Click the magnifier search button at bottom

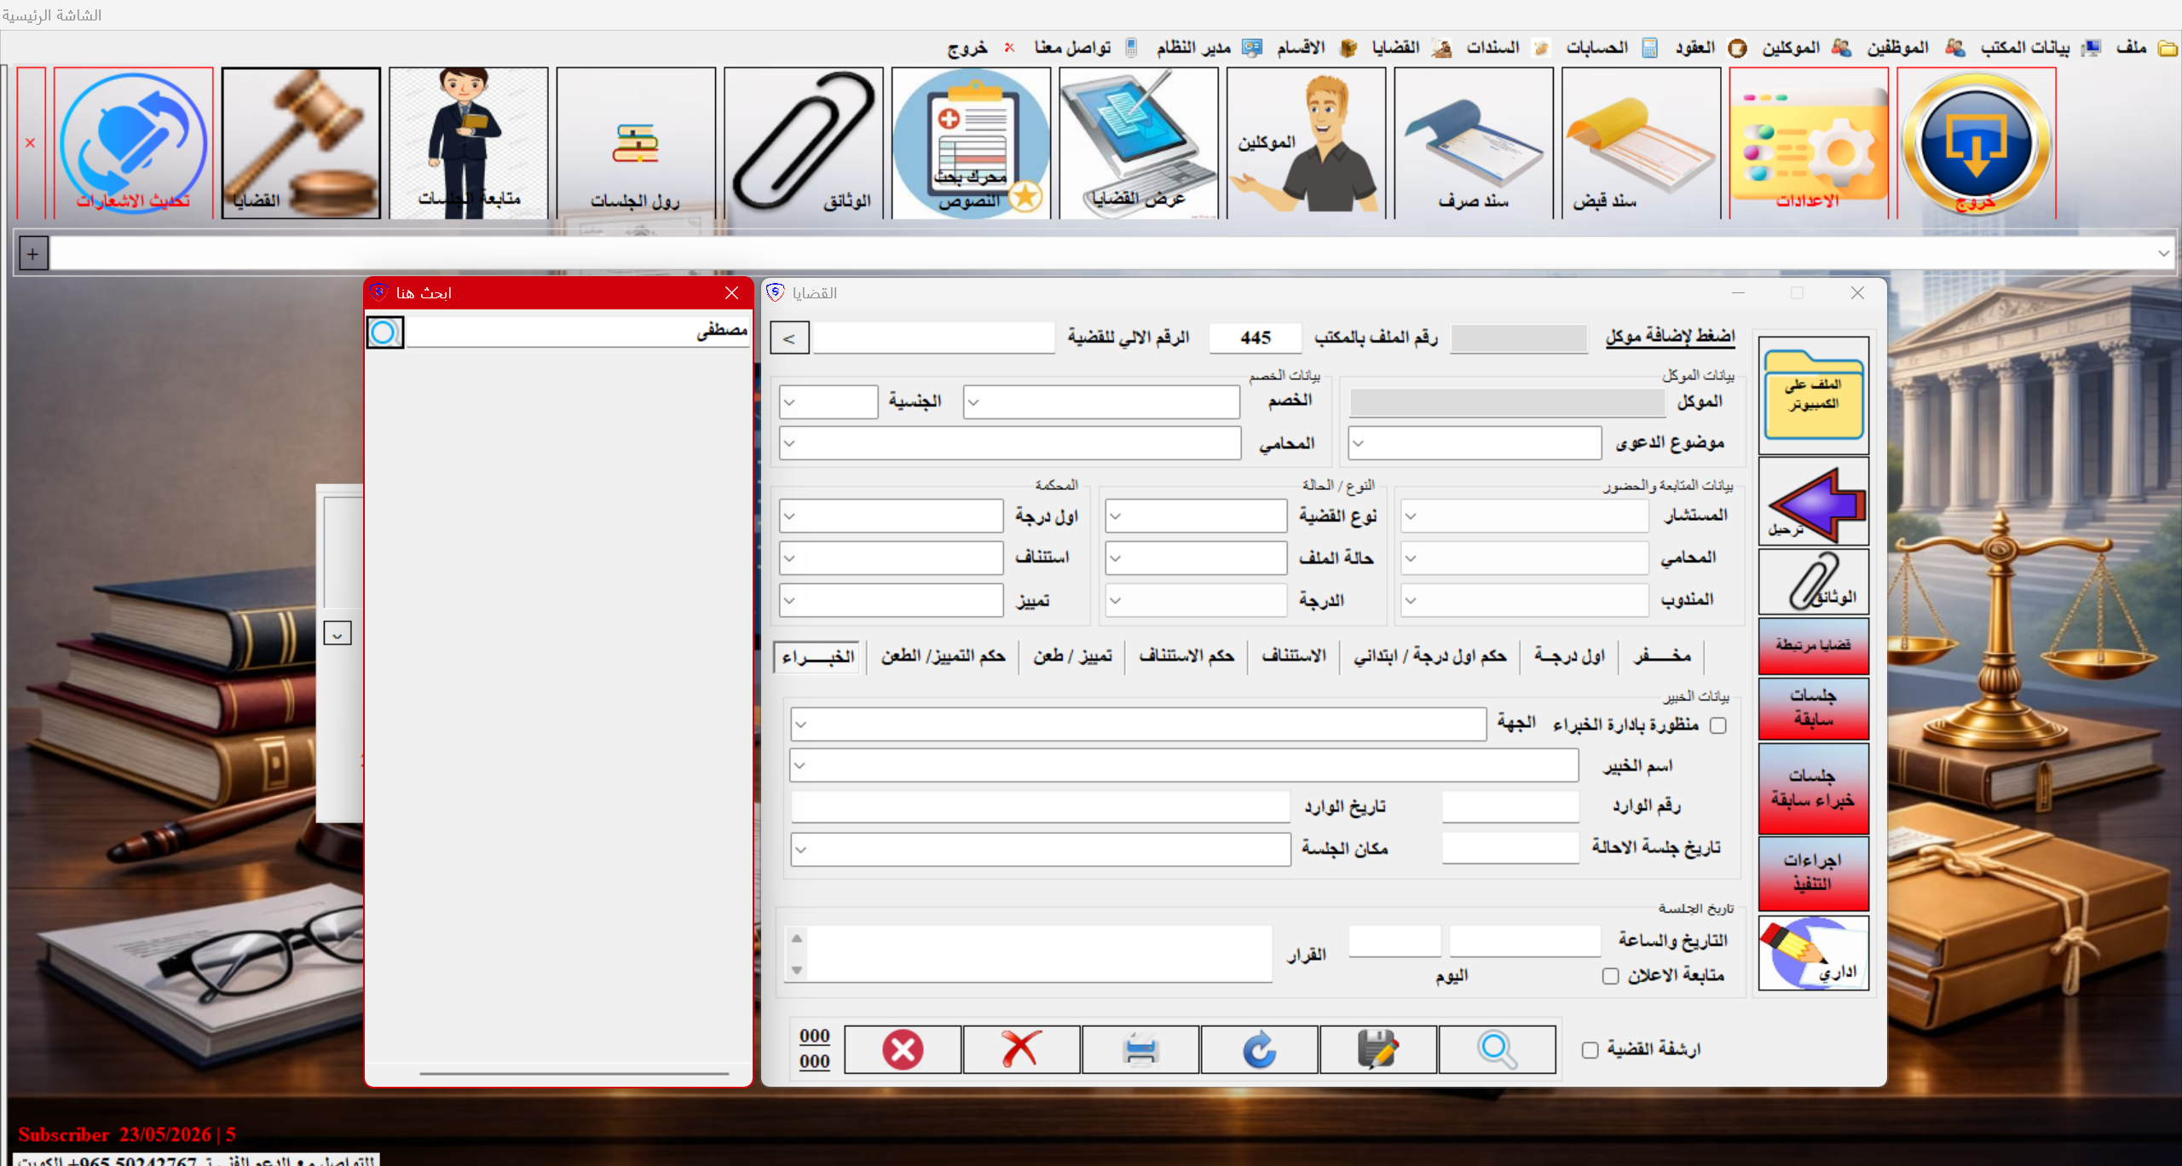(x=1497, y=1049)
